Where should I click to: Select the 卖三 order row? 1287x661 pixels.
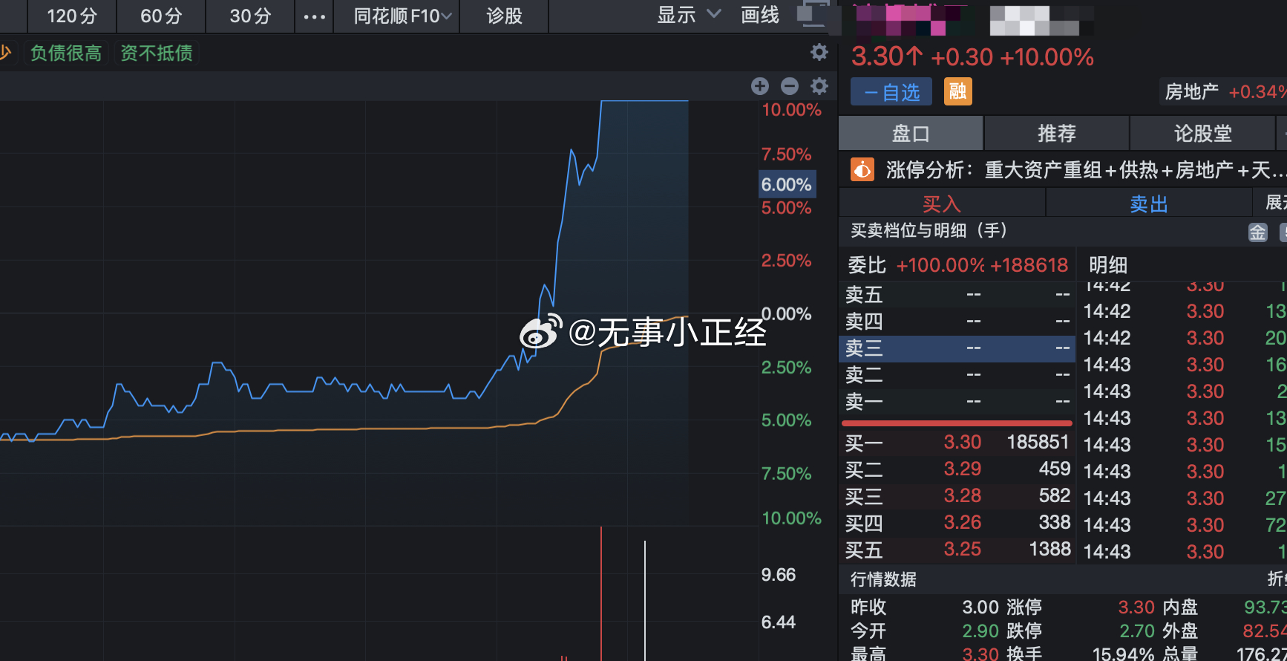click(957, 348)
